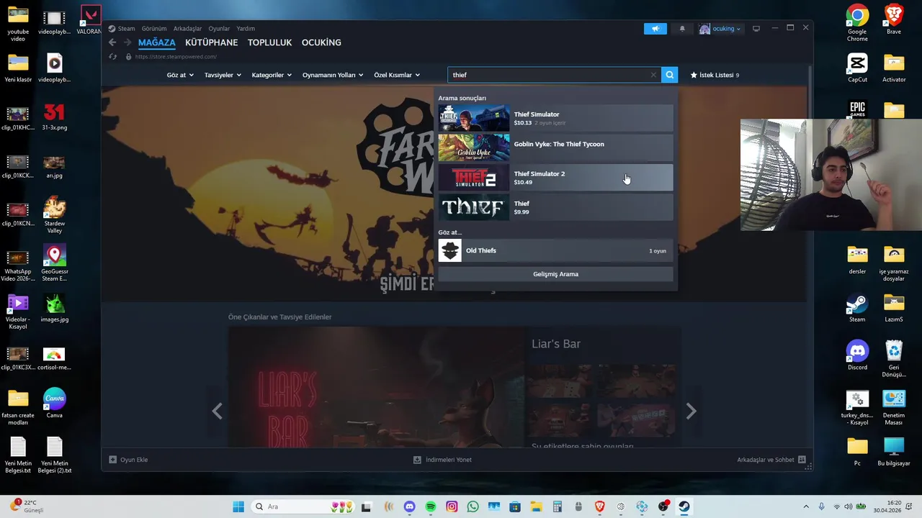Show previous featured game carousel arrow

[218, 411]
